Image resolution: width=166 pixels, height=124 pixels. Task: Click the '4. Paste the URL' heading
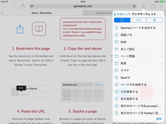click(x=31, y=111)
